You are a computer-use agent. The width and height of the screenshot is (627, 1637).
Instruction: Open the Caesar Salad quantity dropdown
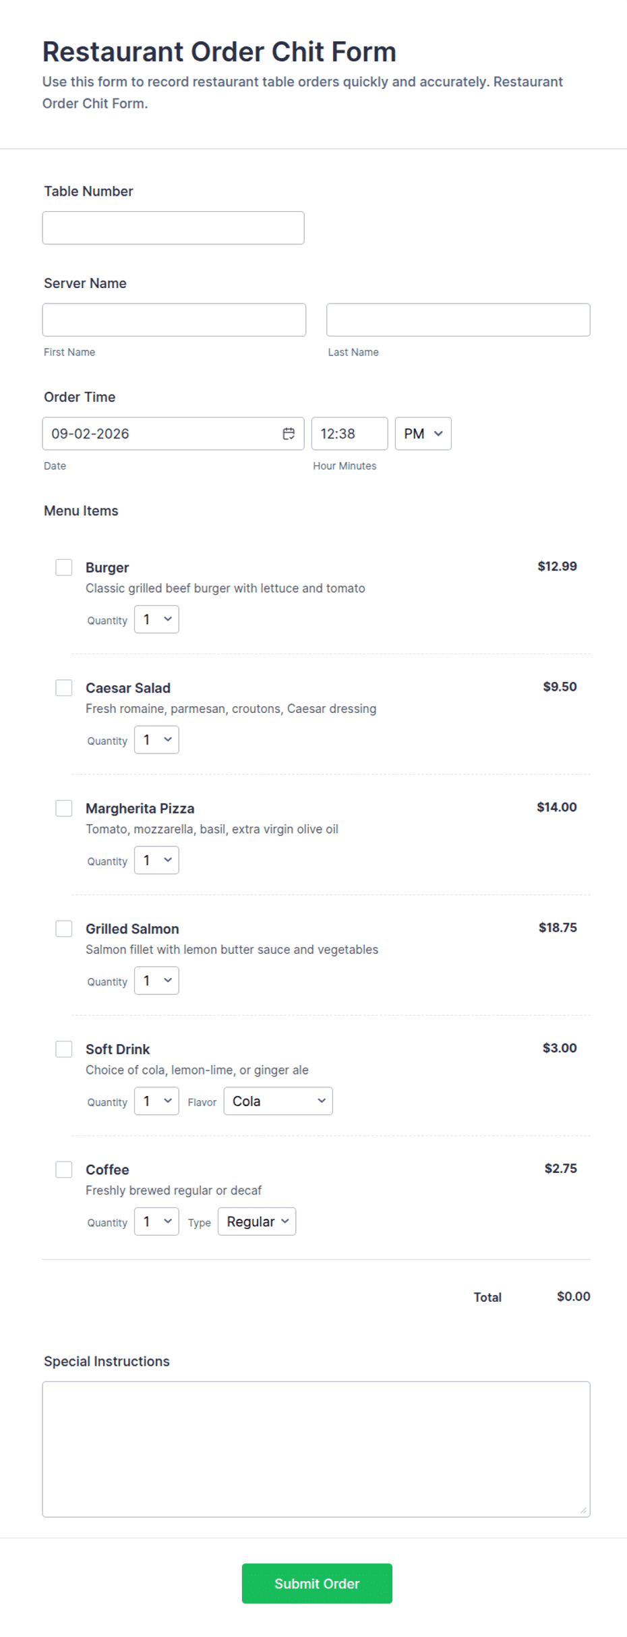point(156,740)
